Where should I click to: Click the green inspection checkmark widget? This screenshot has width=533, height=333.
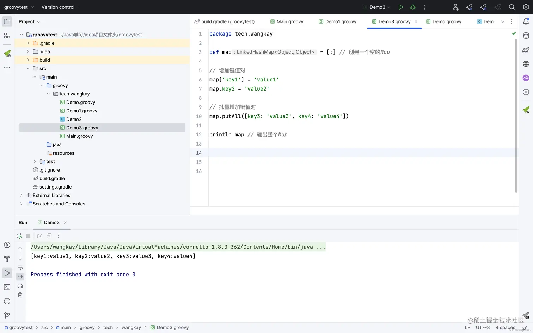click(514, 33)
